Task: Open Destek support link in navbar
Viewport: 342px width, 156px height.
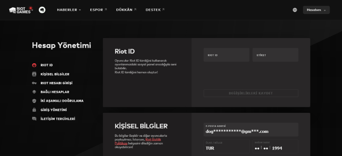Action: [155, 10]
